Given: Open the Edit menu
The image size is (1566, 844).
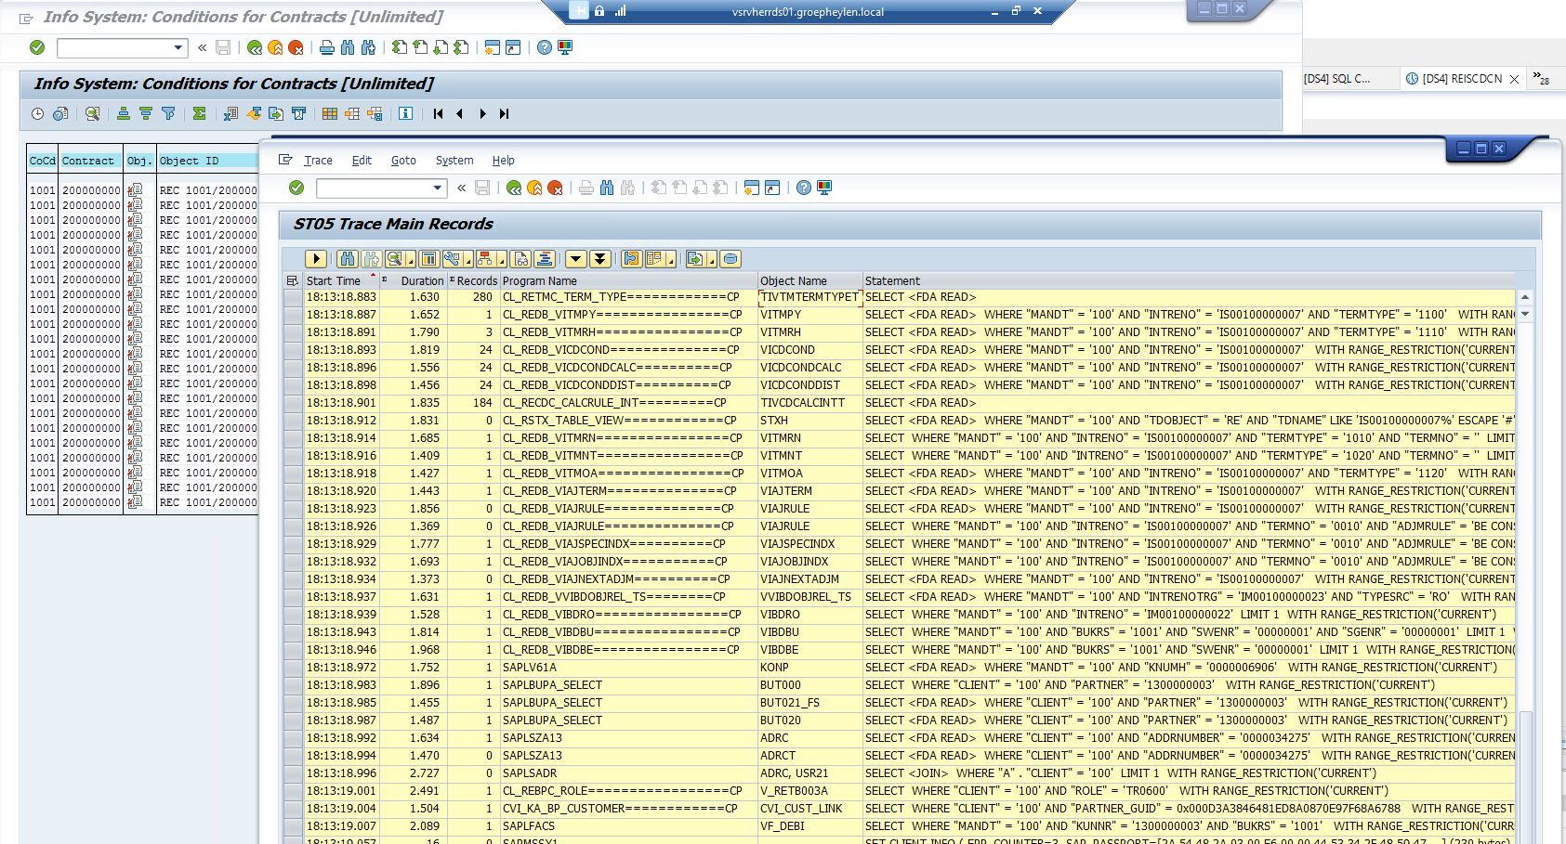Looking at the screenshot, I should point(362,161).
